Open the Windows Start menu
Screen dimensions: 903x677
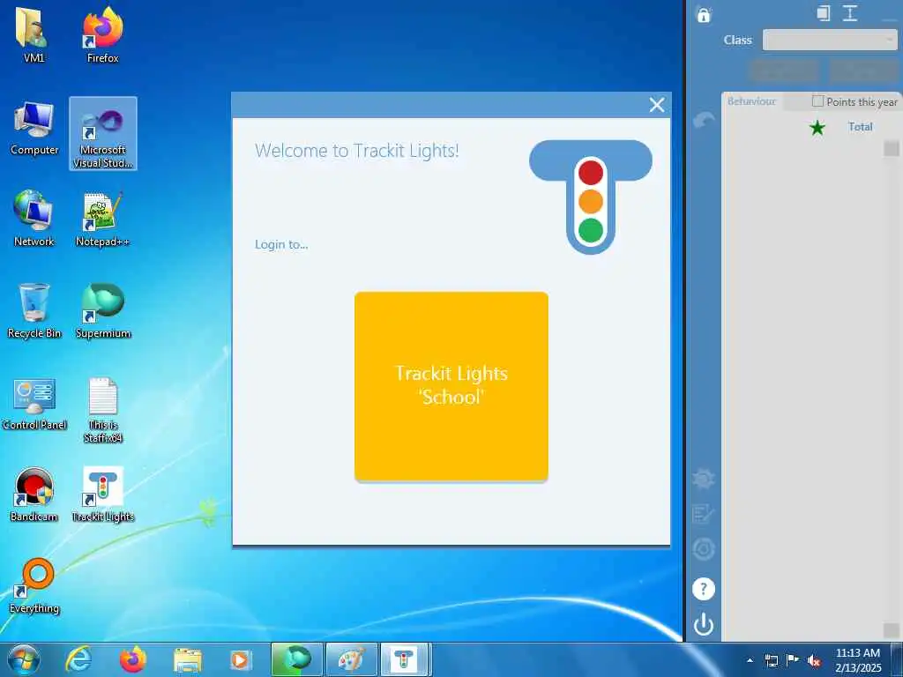[x=23, y=659]
